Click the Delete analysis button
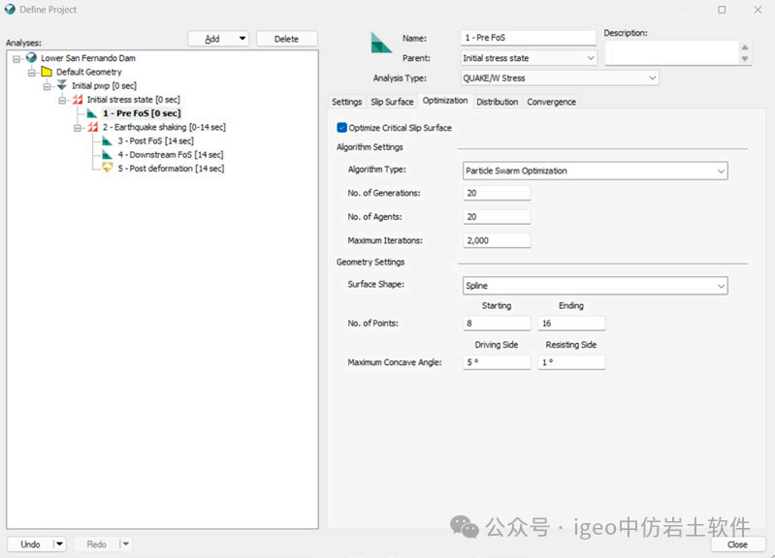The image size is (775, 558). coord(286,39)
